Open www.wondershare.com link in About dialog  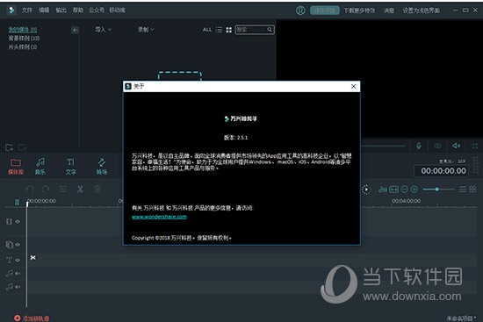[159, 217]
